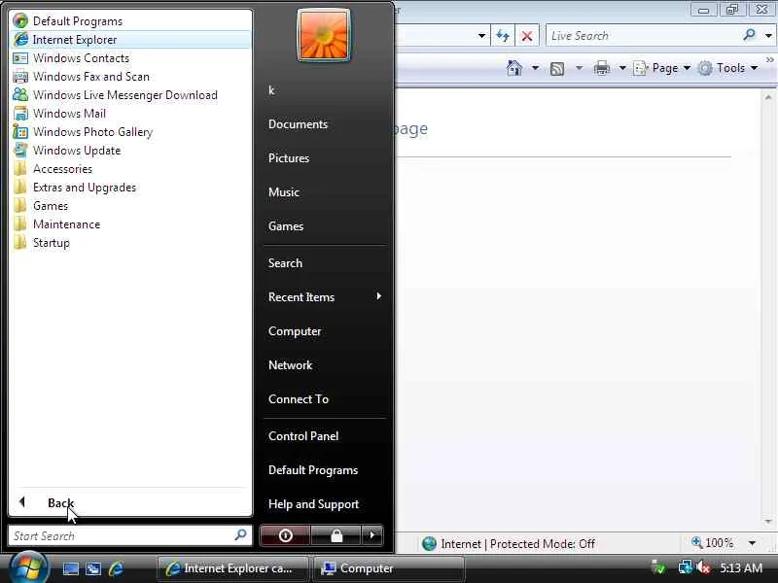
Task: Click the IE Refresh button
Action: pos(503,36)
